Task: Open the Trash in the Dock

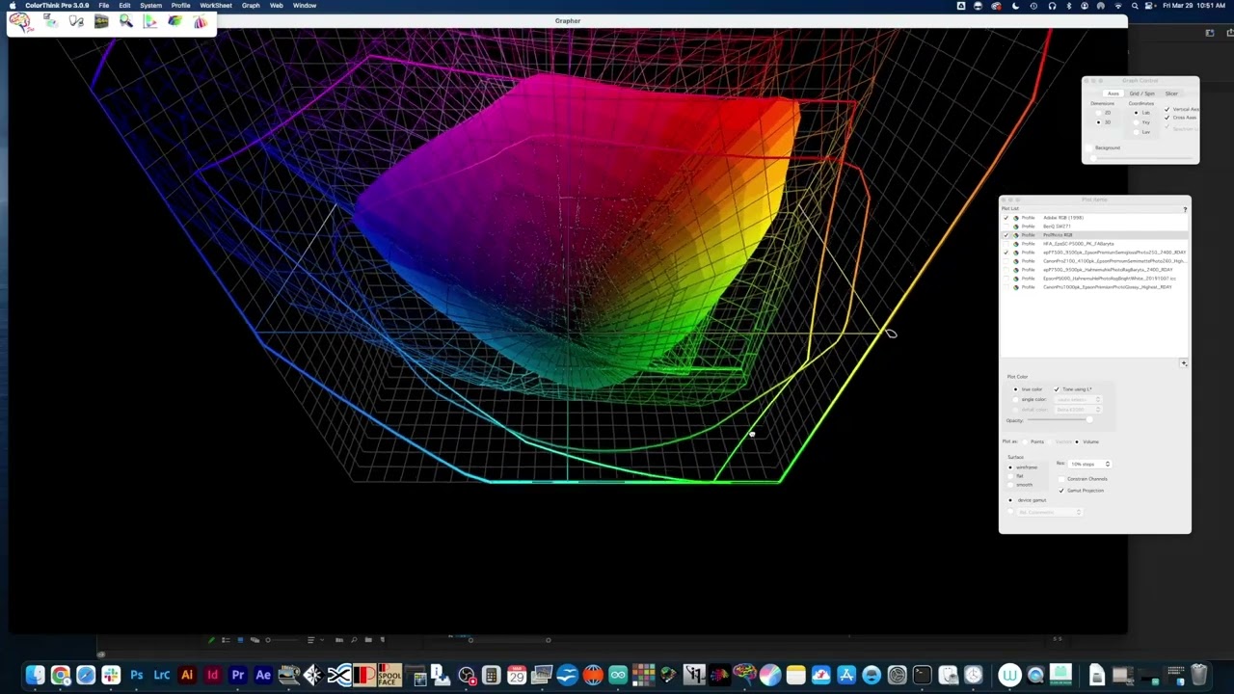Action: click(1199, 675)
